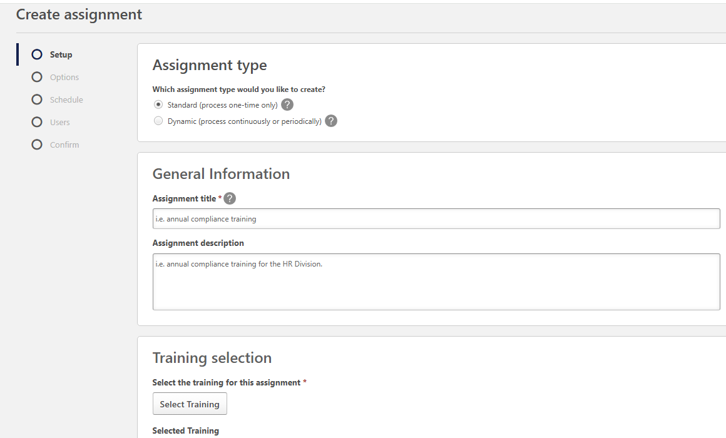Open help for Dynamic assignment type
This screenshot has width=726, height=438.
(x=331, y=121)
